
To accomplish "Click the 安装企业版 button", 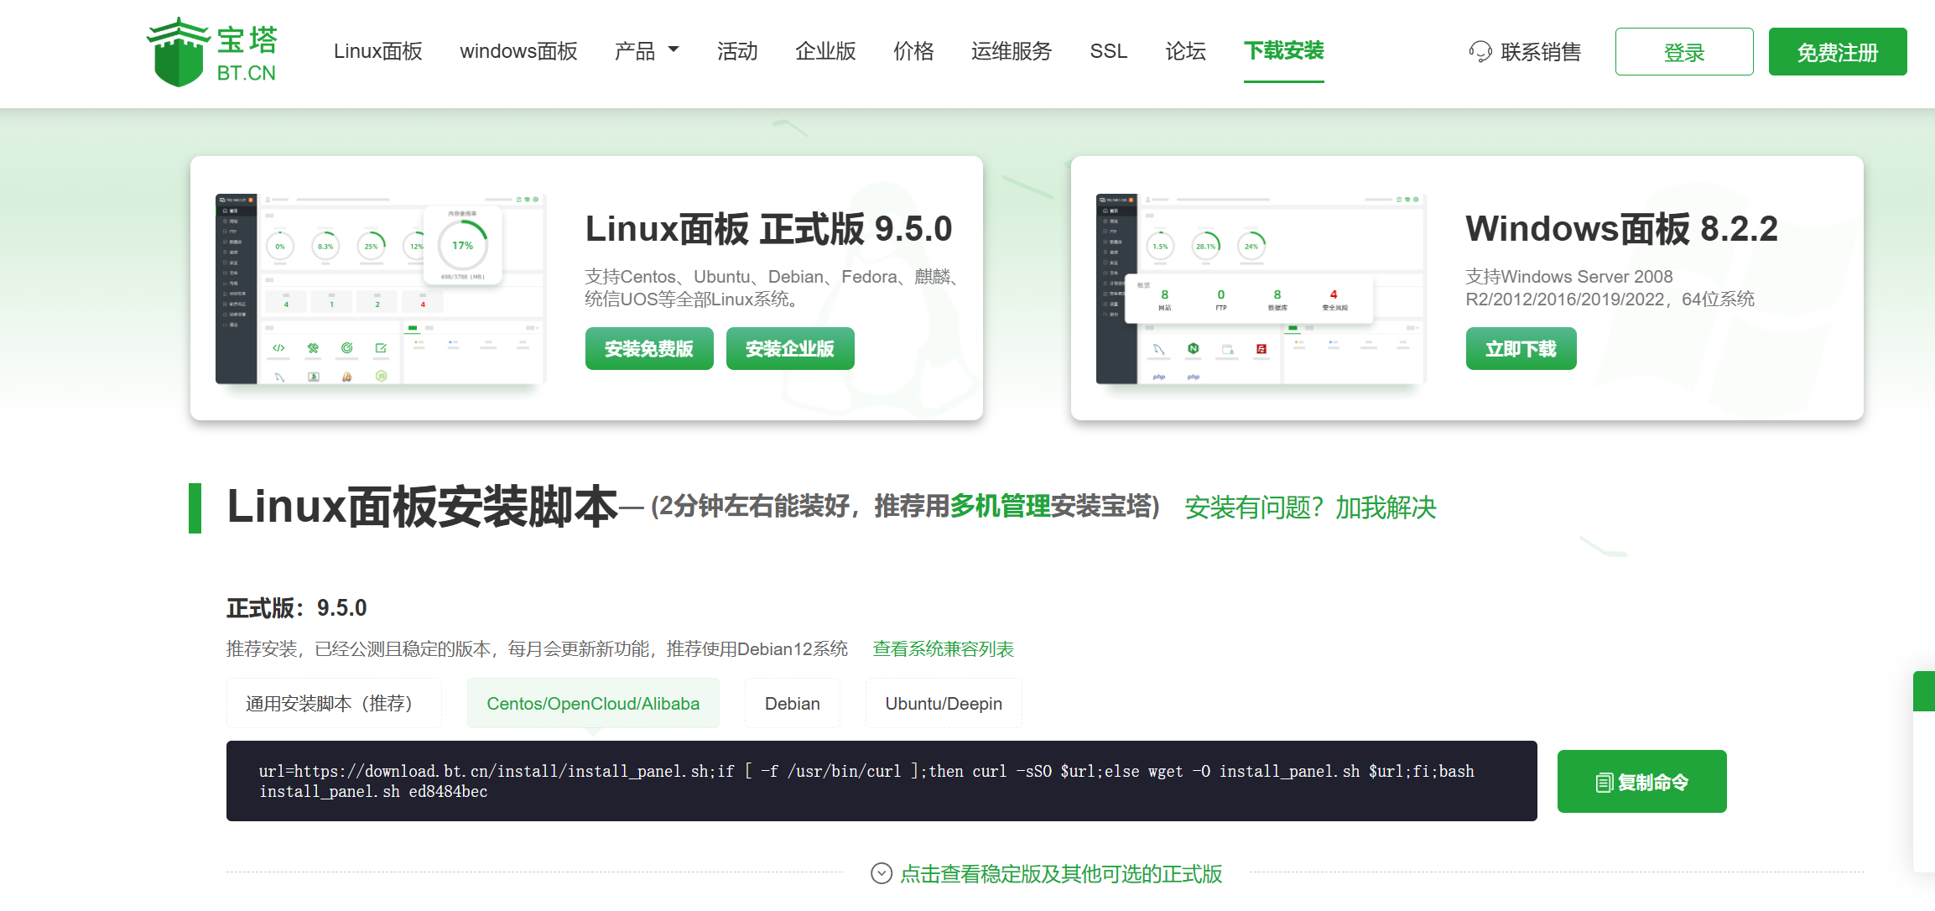I will point(790,349).
